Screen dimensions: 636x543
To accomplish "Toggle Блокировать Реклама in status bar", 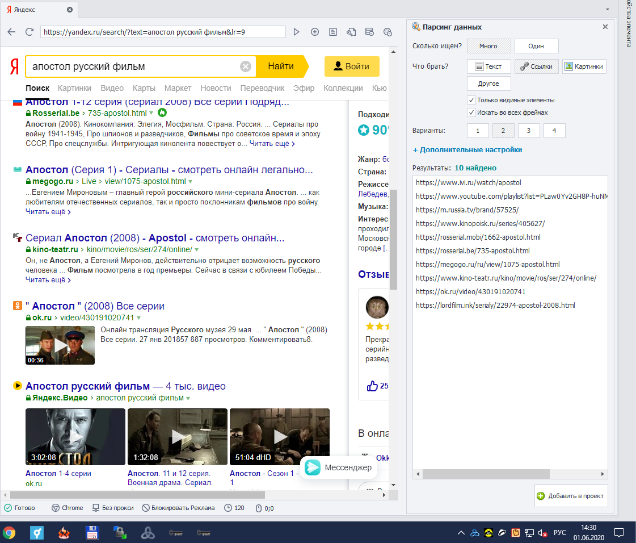I will tap(178, 508).
